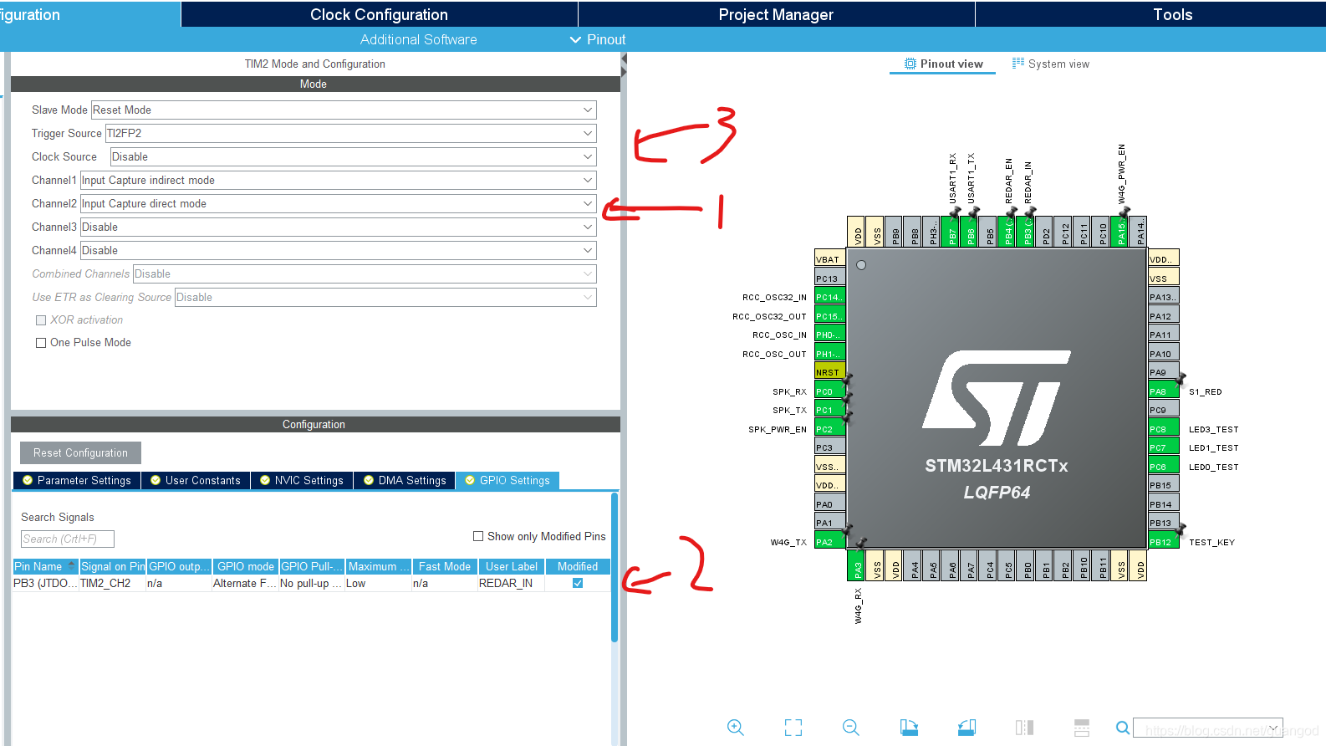Open the Clock Configuration tab
Screen dimensions: 1326x746
tap(379, 14)
